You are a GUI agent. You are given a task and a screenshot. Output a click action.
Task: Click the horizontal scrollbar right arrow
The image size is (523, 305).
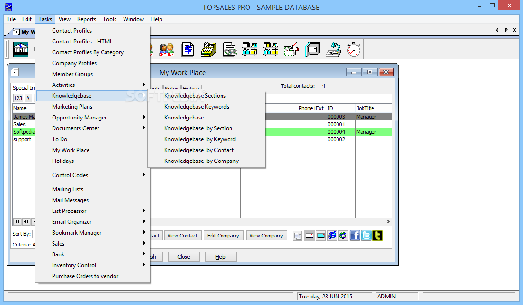click(388, 221)
